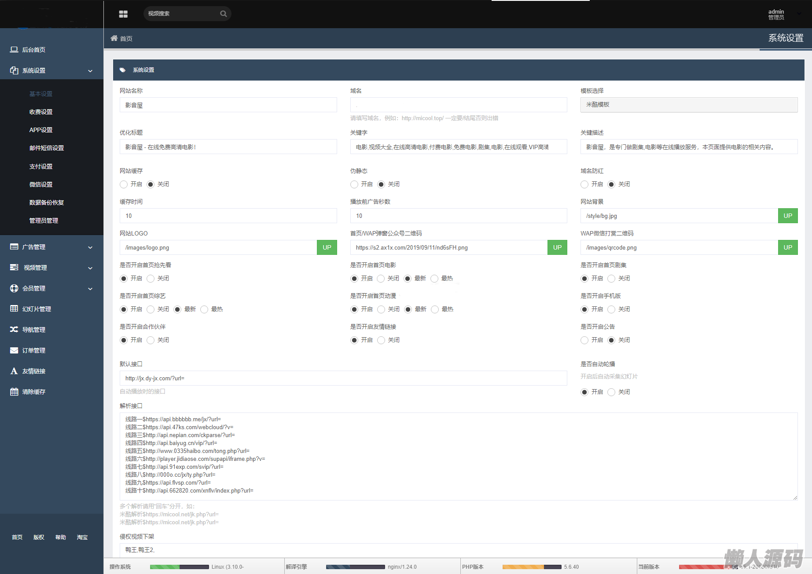812x574 pixels.
Task: Open the 模板选择 dropdown
Action: [689, 105]
